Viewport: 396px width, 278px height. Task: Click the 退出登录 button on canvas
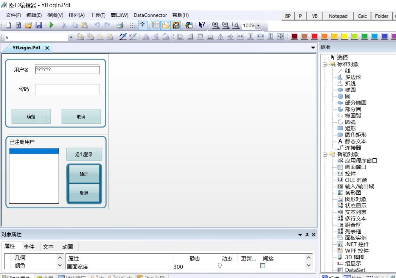pos(84,154)
